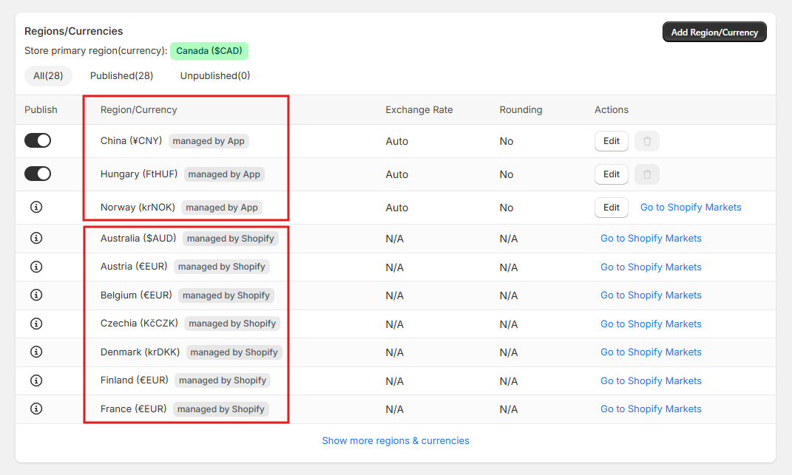Click the Australia ($AUD) region name

point(138,239)
